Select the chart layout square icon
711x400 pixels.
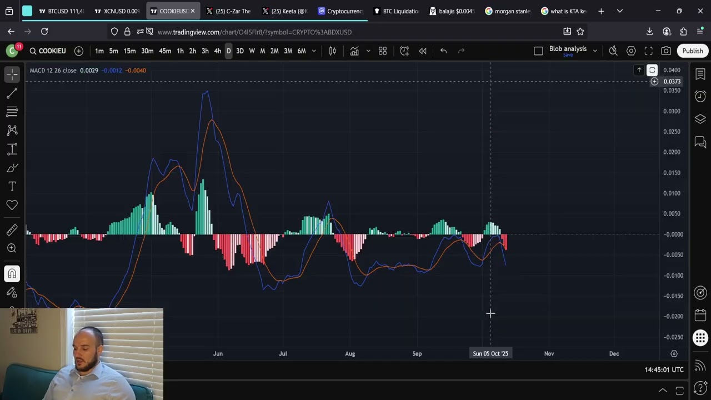click(538, 51)
